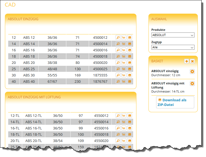The width and height of the screenshot is (206, 157).
Task: Click the download icon for ABS 14
Action: 130,44
